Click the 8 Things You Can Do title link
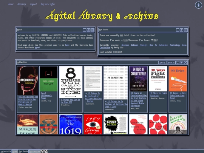The width and height of the screenshot is (204, 153). (x=70, y=101)
